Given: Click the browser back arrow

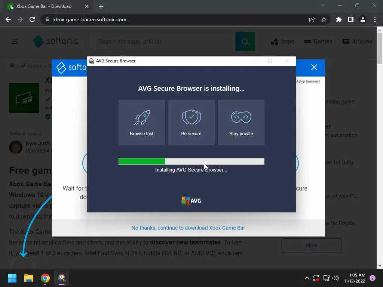Looking at the screenshot, I should point(8,19).
